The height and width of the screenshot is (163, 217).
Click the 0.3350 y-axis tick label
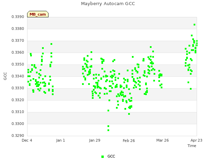pos(18,65)
